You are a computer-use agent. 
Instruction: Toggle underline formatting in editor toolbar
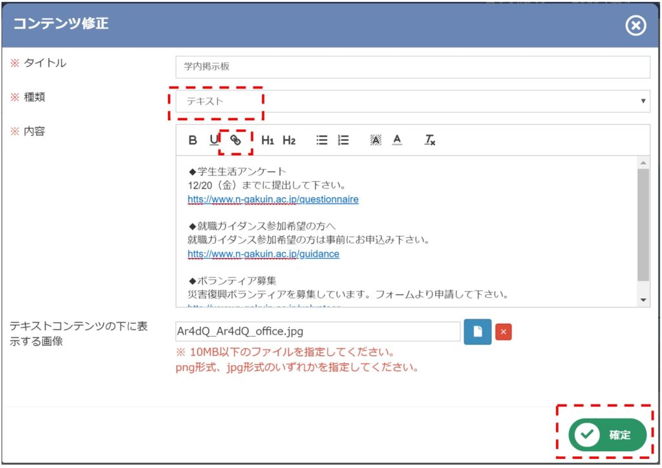214,140
